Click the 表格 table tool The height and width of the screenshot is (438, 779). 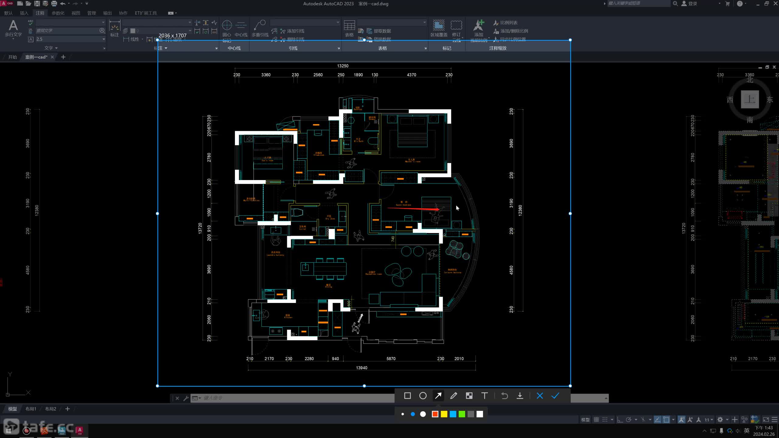click(x=349, y=29)
